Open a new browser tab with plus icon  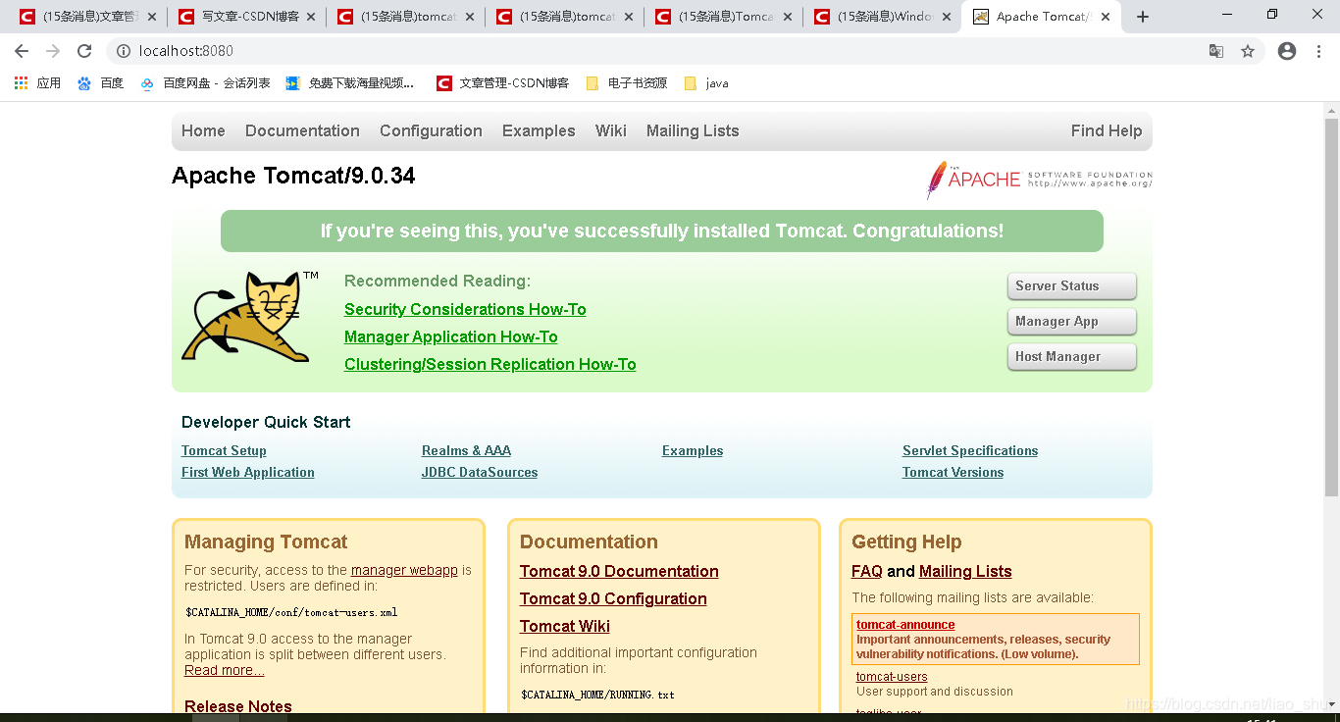[1143, 17]
